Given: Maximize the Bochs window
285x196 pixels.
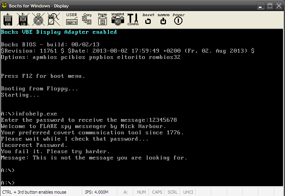Looking at the screenshot, I should (x=270, y=6).
